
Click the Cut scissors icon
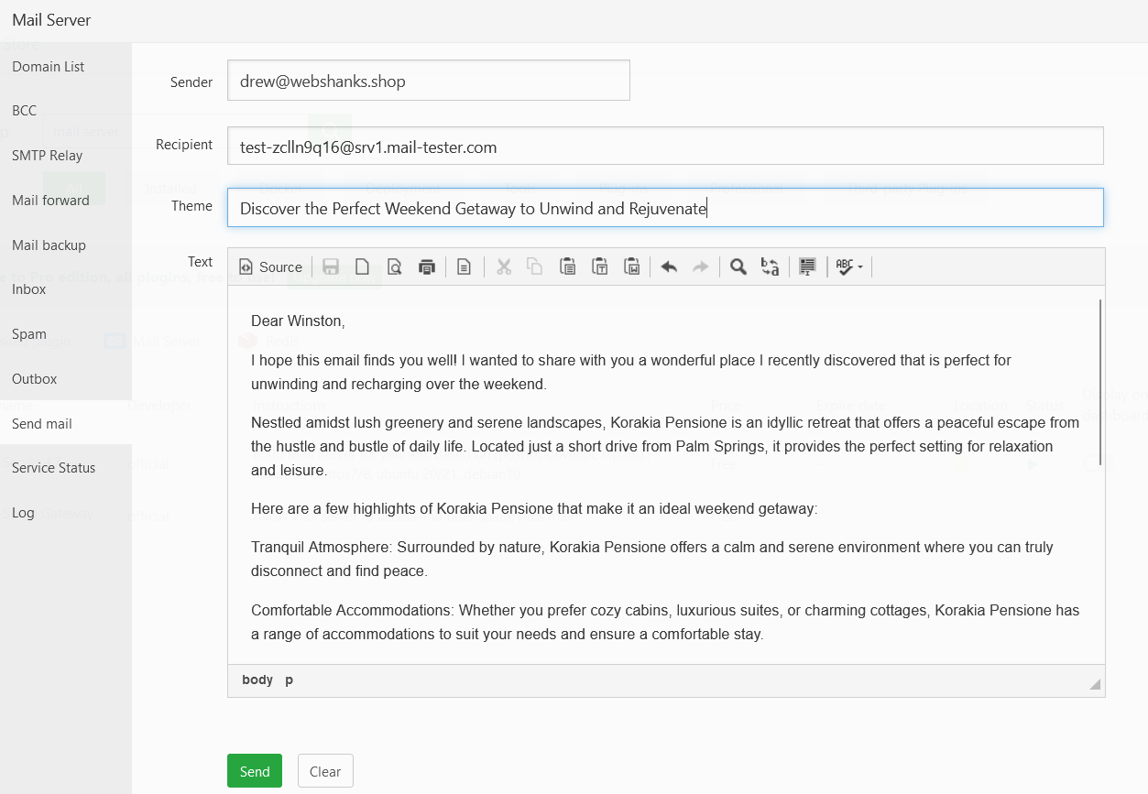[x=503, y=266]
